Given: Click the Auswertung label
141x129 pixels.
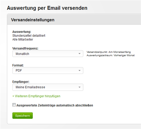Looking at the screenshot, I should tap(22, 32).
